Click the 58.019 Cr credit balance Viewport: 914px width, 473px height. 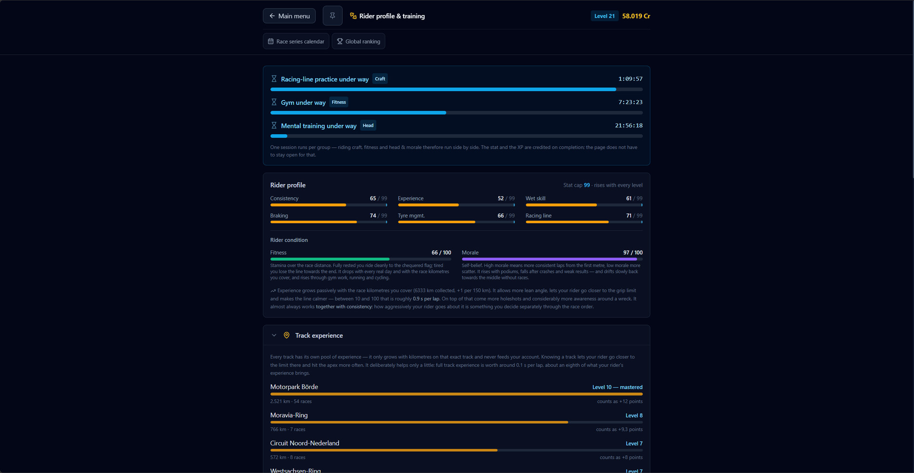coord(636,16)
